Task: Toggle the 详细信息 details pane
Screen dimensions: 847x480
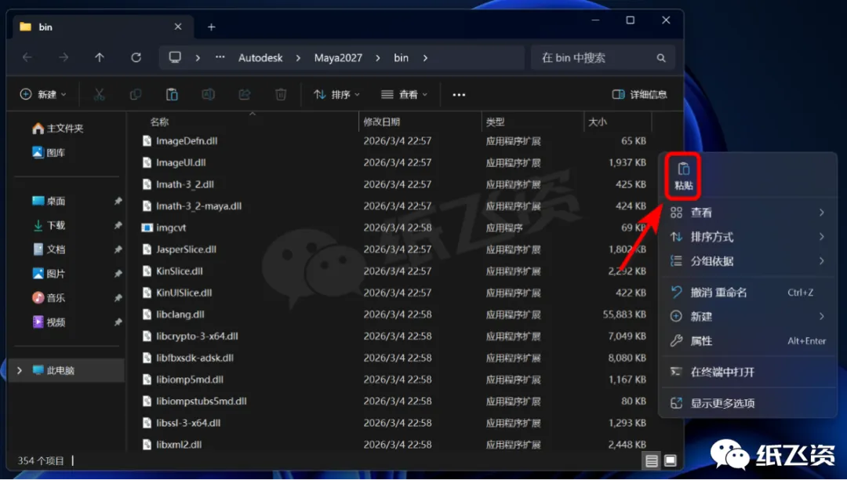Action: (640, 94)
